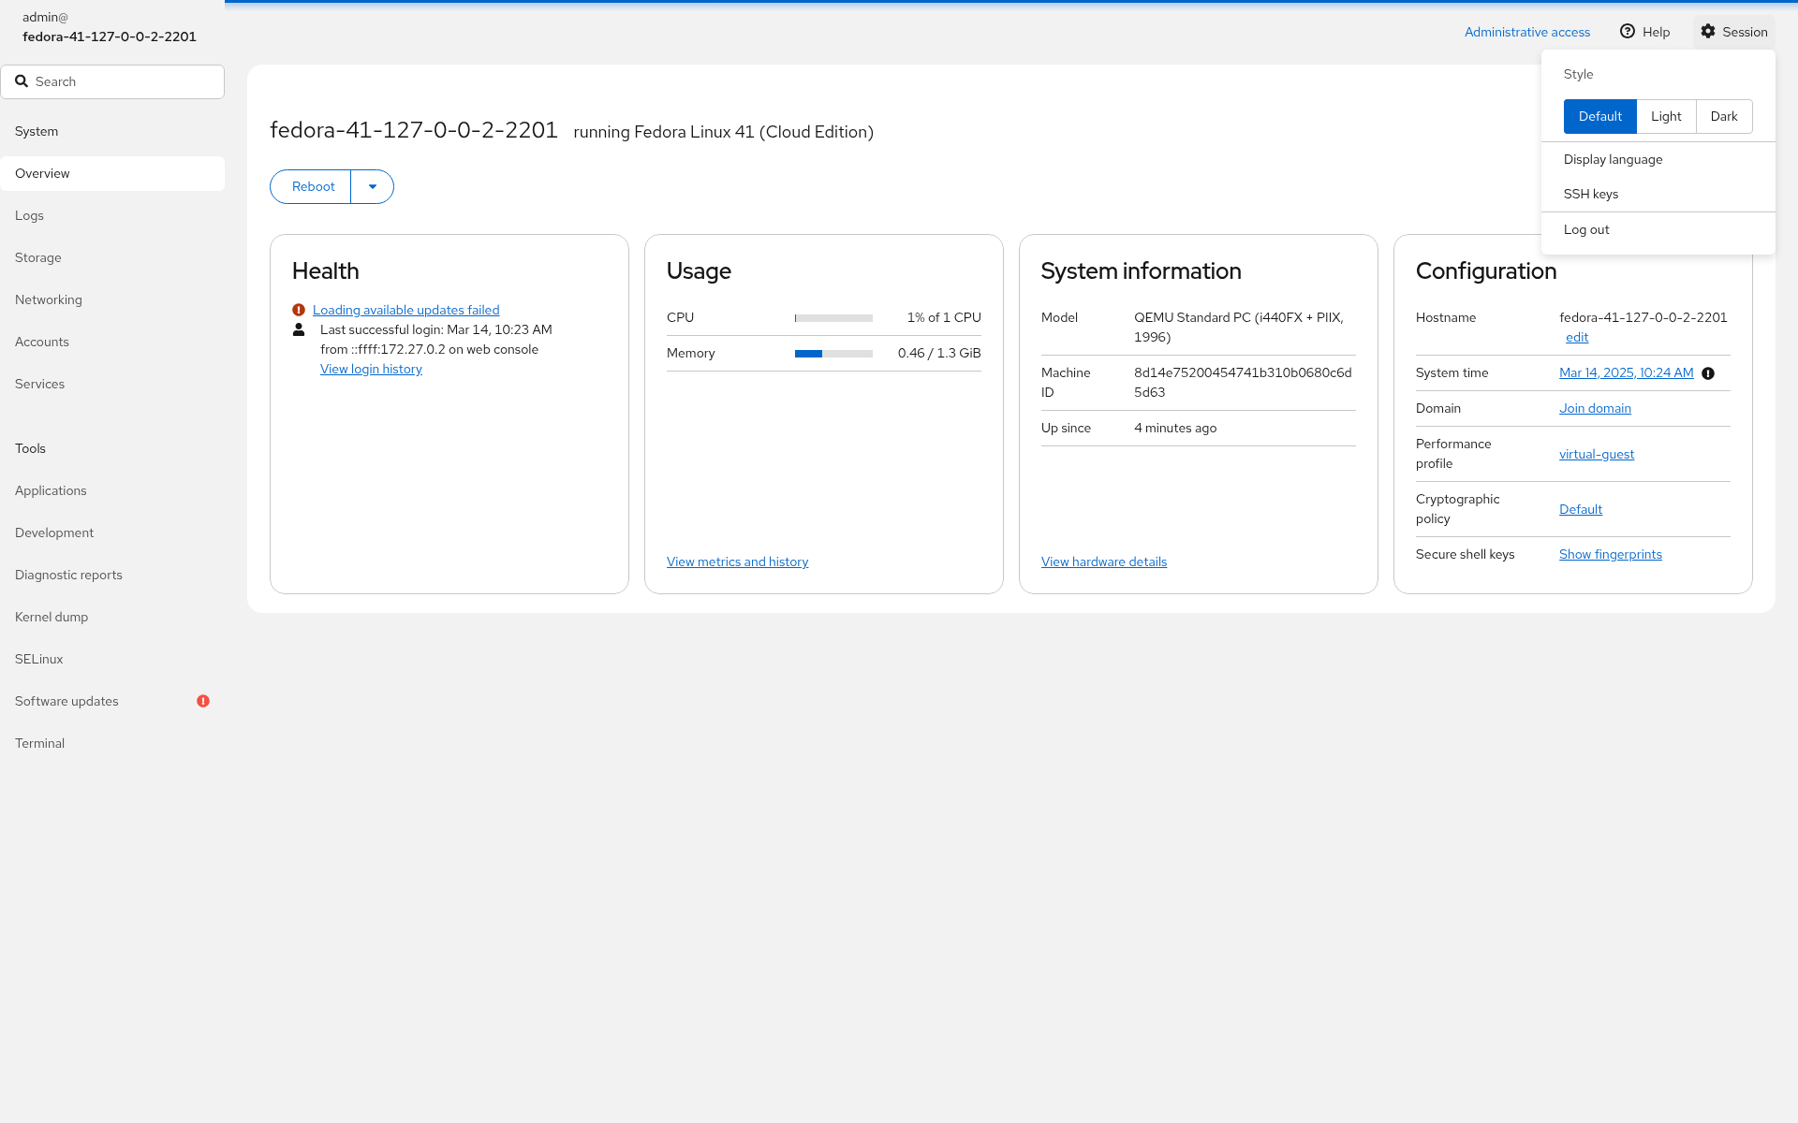Click virtual-guest performance profile link
Viewport: 1798px width, 1123px height.
point(1597,454)
